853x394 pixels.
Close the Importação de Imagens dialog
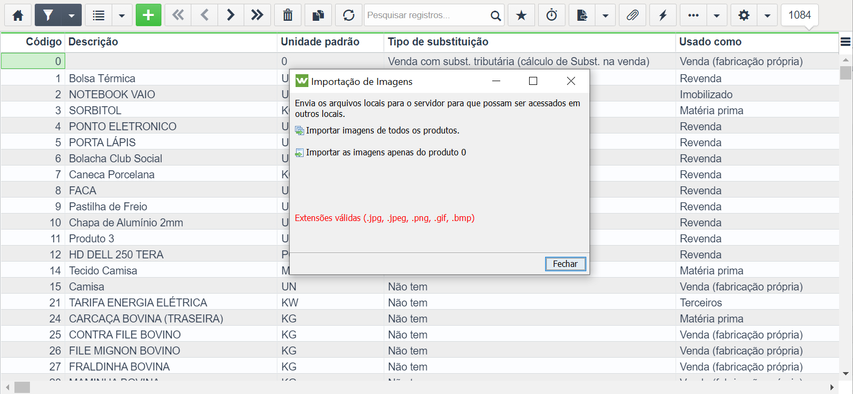tap(571, 81)
